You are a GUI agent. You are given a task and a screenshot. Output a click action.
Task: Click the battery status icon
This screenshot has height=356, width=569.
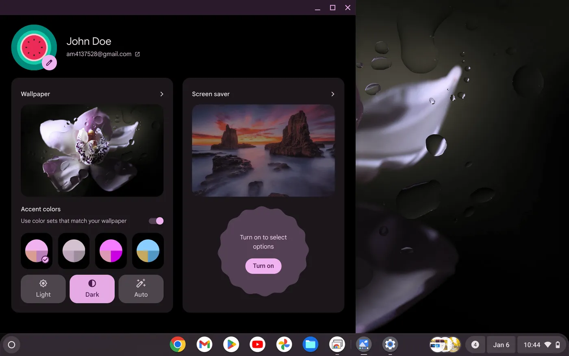tap(558, 345)
